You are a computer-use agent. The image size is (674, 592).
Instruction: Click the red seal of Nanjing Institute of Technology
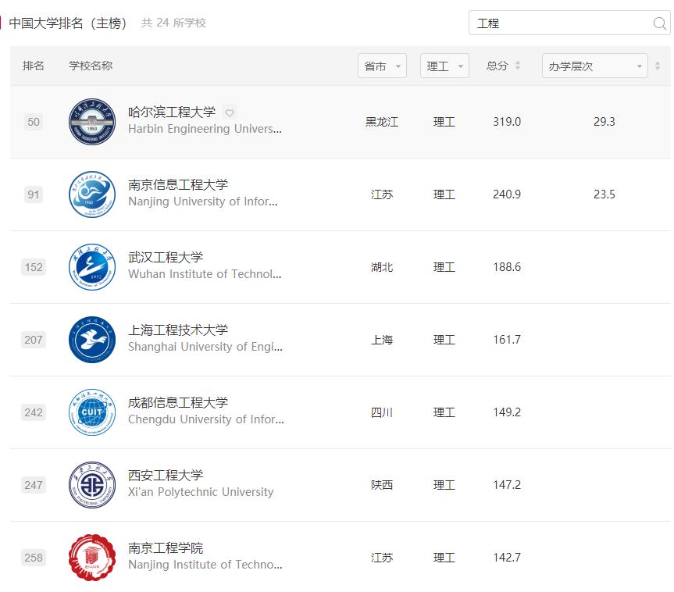tap(91, 558)
